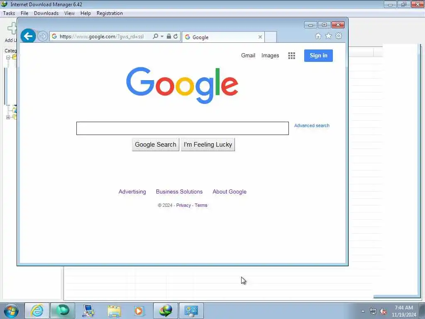Open the Downloads menu in IDM
This screenshot has height=319, width=425.
pos(46,13)
